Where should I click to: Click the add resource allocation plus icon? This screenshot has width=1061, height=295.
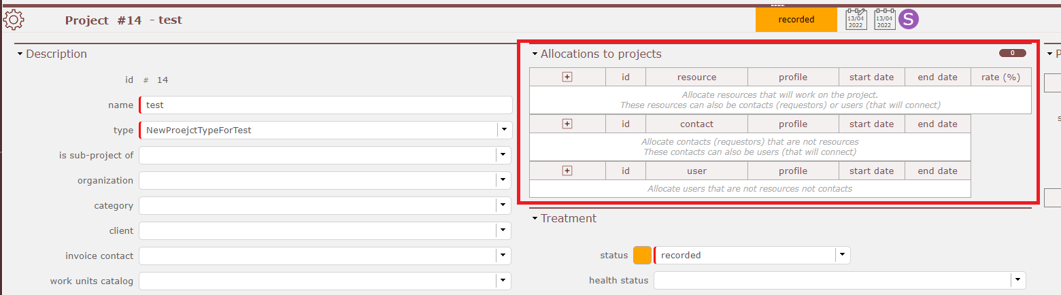[x=567, y=77]
